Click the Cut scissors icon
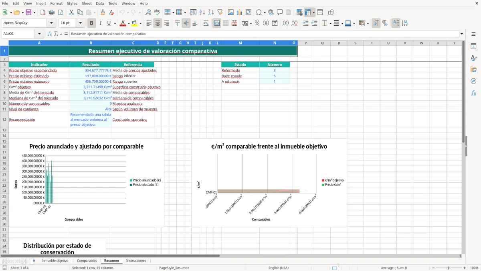Image resolution: width=481 pixels, height=271 pixels. coord(71,12)
